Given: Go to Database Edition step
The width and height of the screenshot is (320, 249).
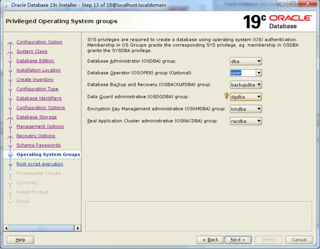Looking at the screenshot, I should pos(35,61).
